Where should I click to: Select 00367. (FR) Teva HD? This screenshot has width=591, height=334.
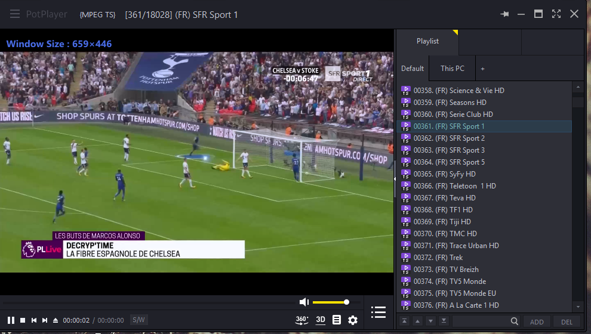484,197
